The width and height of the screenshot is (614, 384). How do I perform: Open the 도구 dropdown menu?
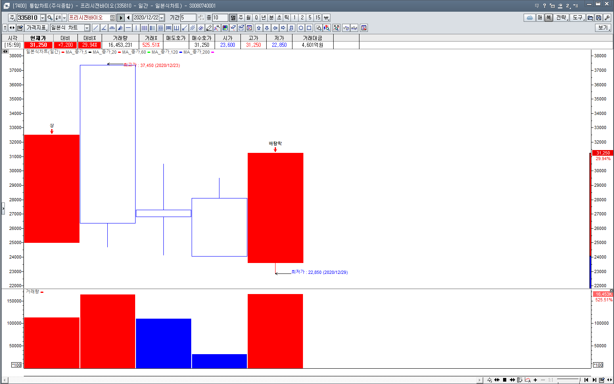tap(578, 18)
